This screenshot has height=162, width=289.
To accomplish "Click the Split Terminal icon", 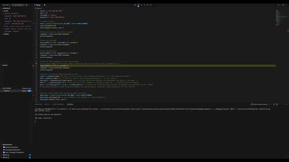I will pos(274,104).
